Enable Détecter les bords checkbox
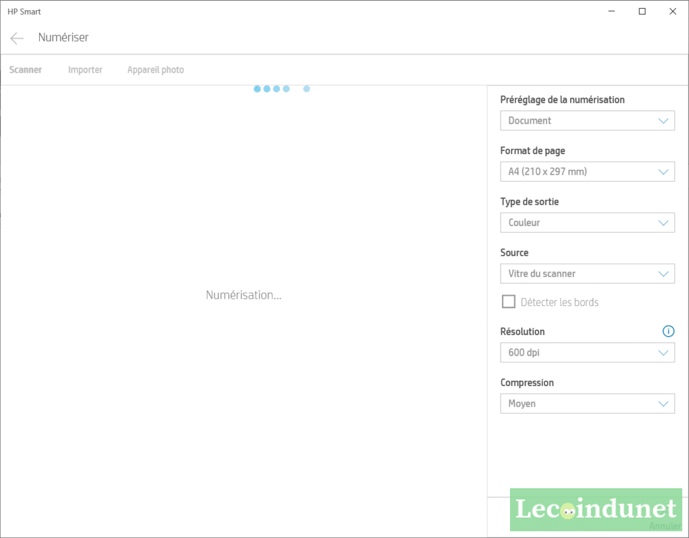This screenshot has width=689, height=538. coord(509,302)
